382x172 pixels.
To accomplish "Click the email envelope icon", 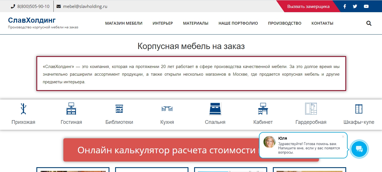I will pos(59,6).
